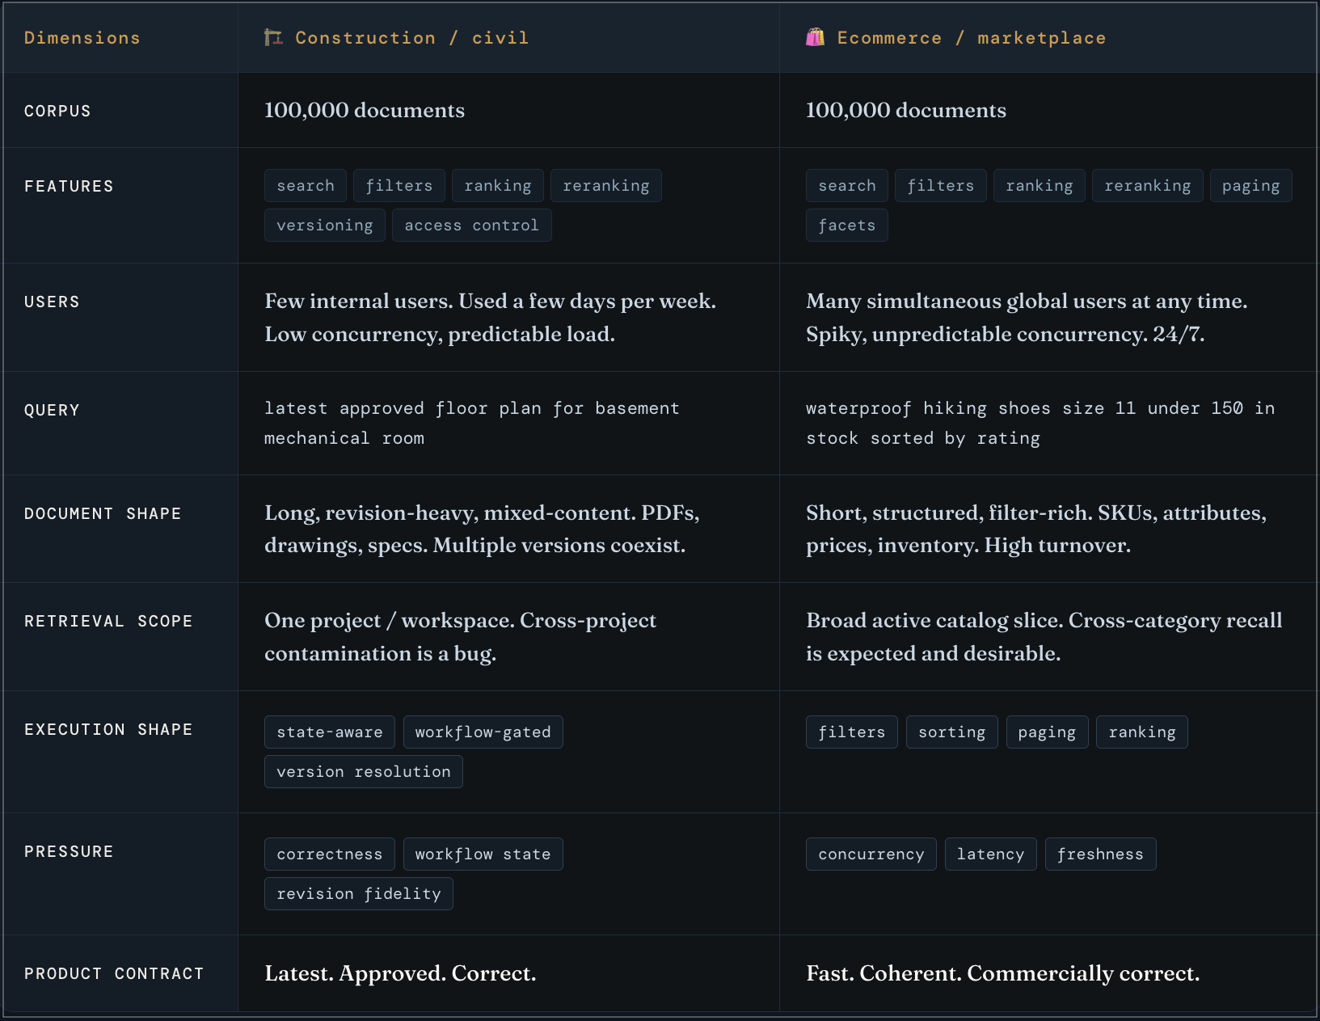Viewport: 1320px width, 1021px height.
Task: Enable the versioning feature tag
Action: point(324,225)
